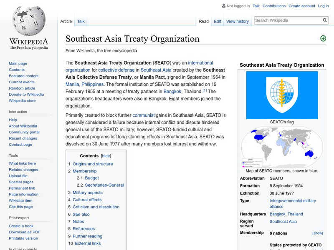334x250 pixels.
Task: Open Wikidata item
Action: [x=20, y=200]
